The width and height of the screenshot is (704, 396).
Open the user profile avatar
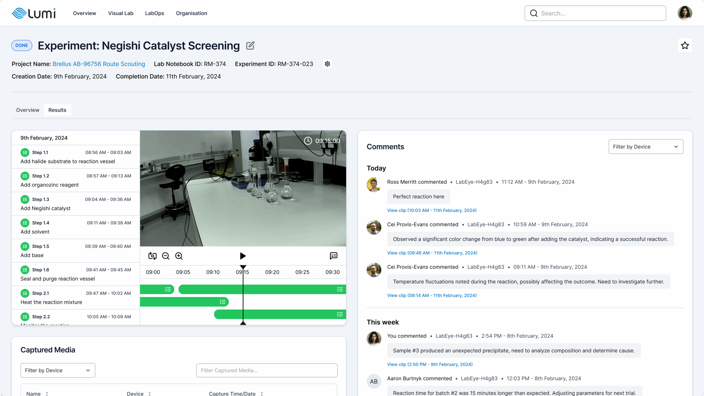[x=685, y=13]
